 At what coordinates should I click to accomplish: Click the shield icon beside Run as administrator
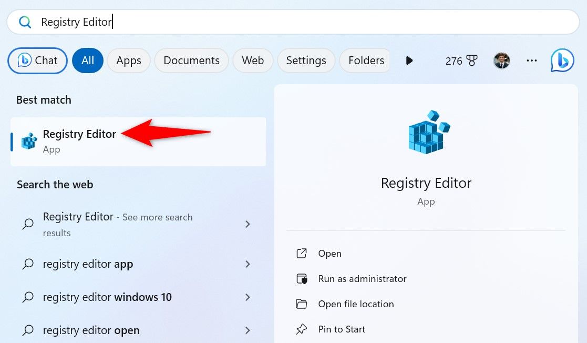(301, 279)
